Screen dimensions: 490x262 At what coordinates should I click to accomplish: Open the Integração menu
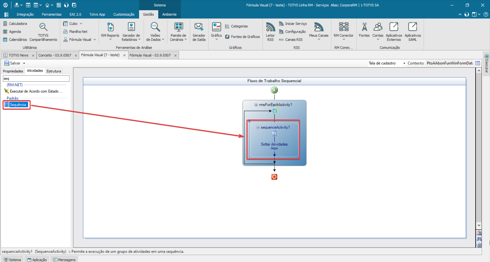25,14
